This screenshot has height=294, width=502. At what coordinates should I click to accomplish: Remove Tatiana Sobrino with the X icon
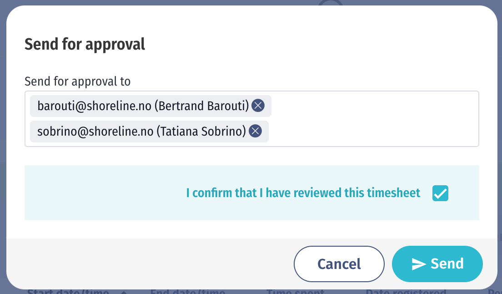click(255, 131)
